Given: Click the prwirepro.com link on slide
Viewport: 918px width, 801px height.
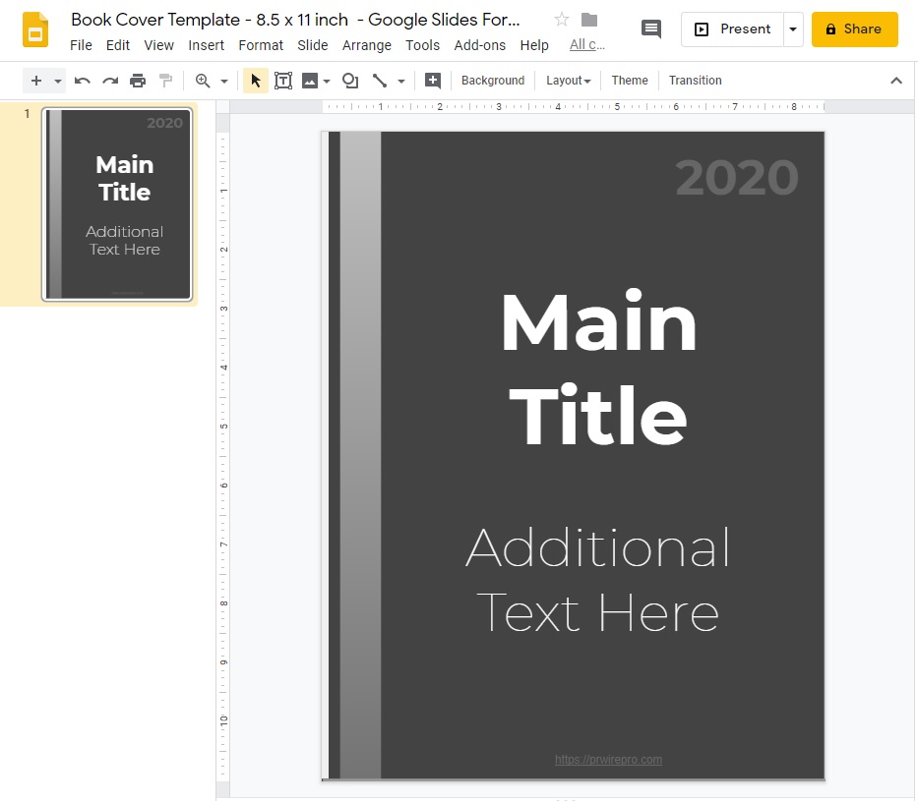Looking at the screenshot, I should [608, 759].
